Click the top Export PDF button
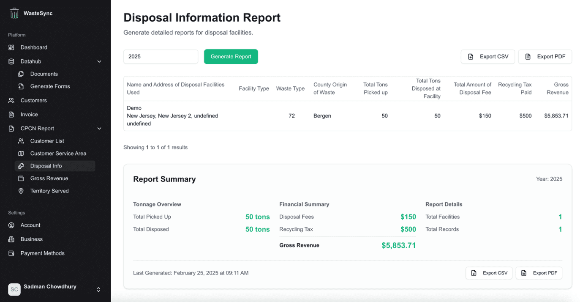Viewport: 580px width, 302px height. 545,57
